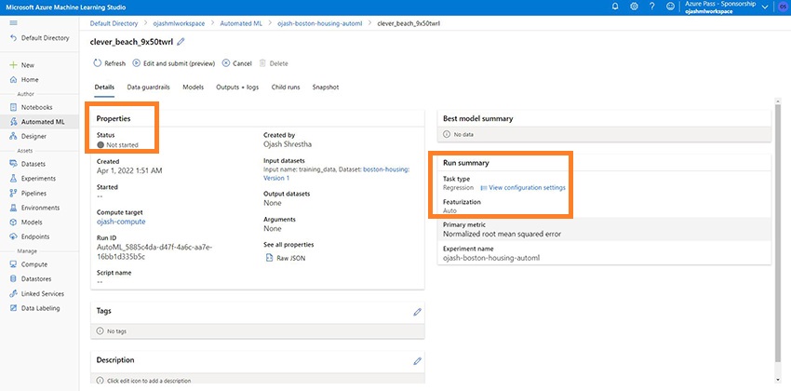Open the ojash-compute compute target link
791x391 pixels.
point(121,222)
